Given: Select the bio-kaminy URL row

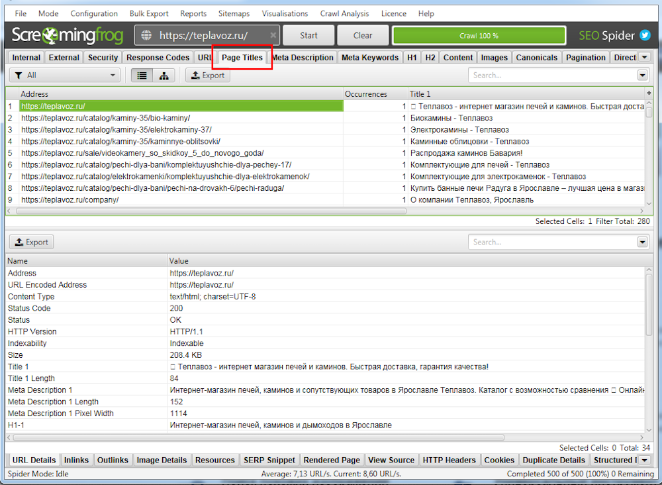Looking at the screenshot, I should point(106,118).
